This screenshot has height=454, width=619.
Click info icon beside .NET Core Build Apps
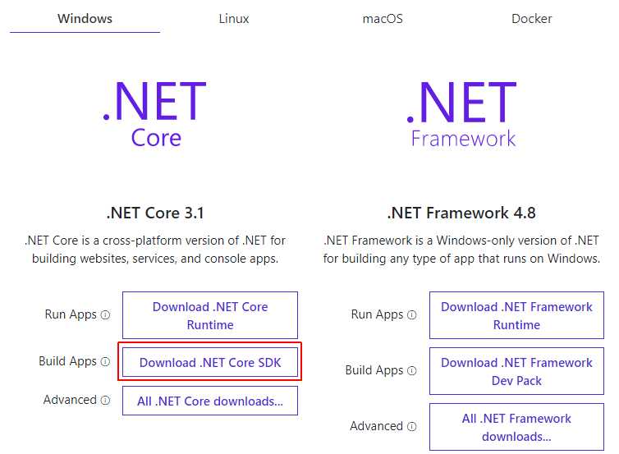(105, 361)
